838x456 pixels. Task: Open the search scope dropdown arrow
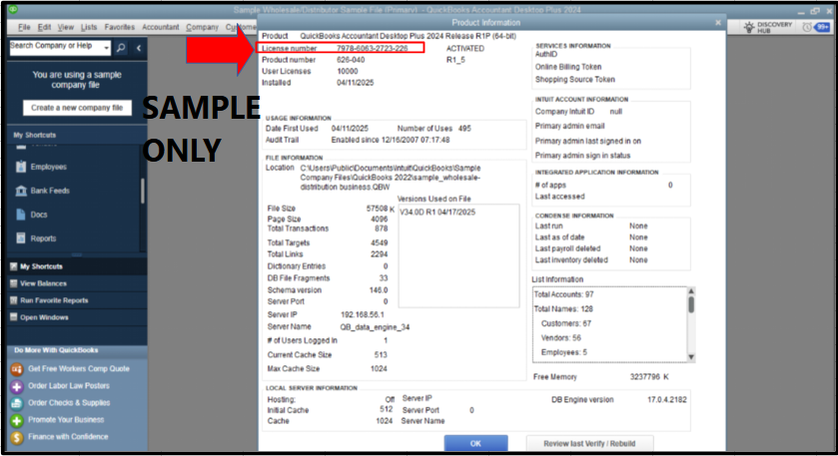pyautogui.click(x=106, y=48)
